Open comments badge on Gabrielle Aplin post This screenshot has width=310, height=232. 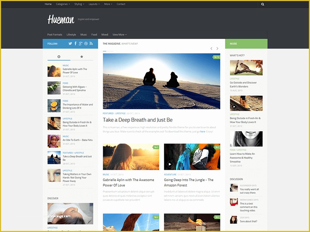(156, 147)
